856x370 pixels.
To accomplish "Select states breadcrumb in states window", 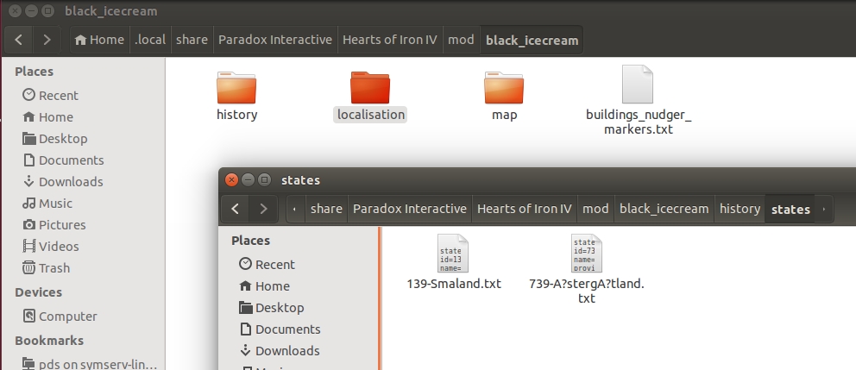I will [790, 209].
